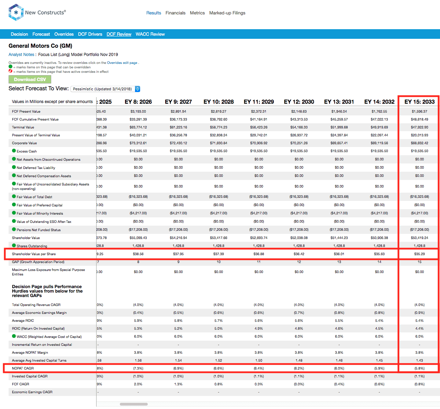This screenshot has width=440, height=409.
Task: Click the Terminal Value row label
Action: (x=23, y=127)
